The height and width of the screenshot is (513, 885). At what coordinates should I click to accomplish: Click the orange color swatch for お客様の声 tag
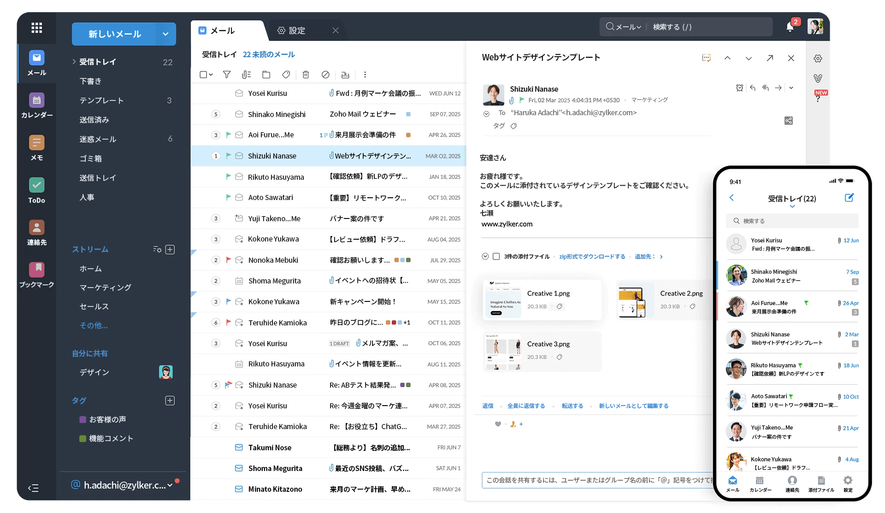[x=82, y=419]
